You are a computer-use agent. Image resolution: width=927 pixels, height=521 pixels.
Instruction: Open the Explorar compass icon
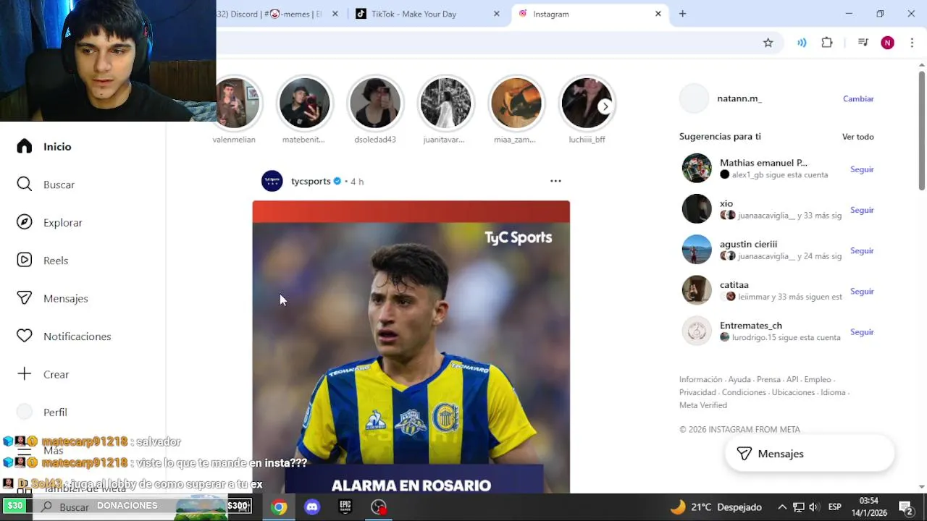pyautogui.click(x=25, y=222)
